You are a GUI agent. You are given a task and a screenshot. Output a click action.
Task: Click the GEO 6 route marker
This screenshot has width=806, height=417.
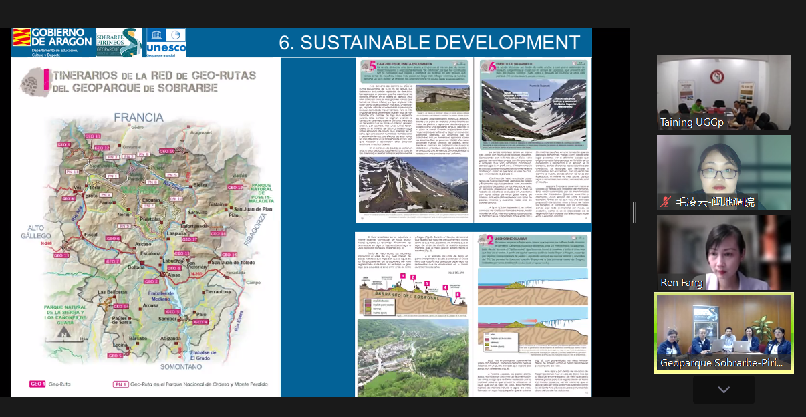click(114, 238)
